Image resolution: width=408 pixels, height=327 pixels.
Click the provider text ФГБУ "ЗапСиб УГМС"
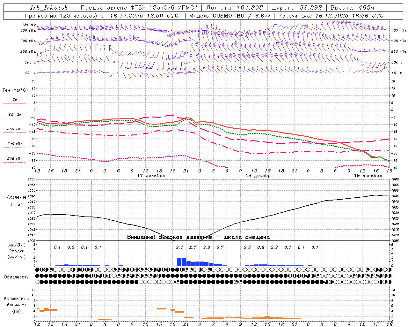[x=164, y=8]
